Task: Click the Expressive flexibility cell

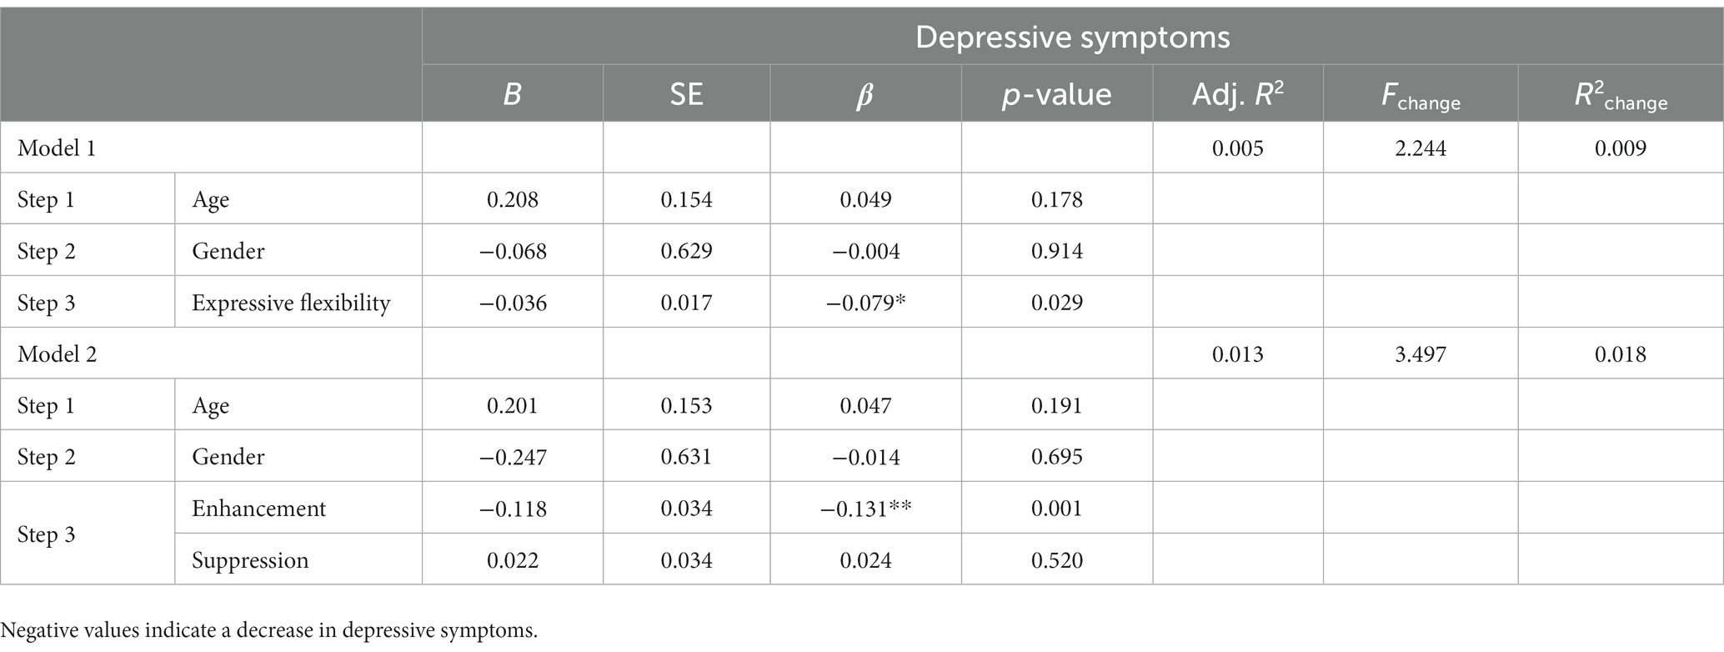Action: pos(291,303)
